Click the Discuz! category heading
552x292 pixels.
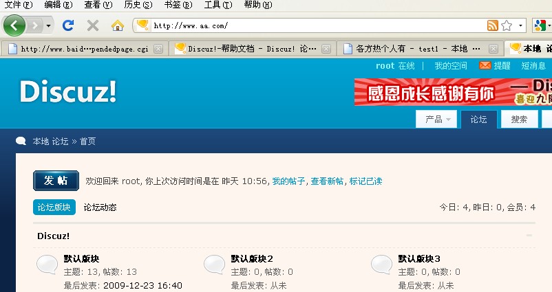[x=53, y=236]
